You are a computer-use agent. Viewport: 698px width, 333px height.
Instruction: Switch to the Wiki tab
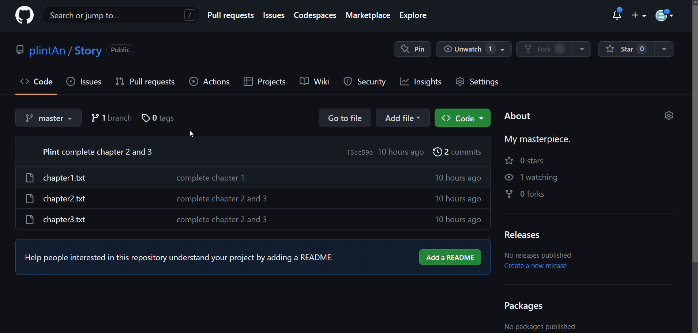coord(314,82)
